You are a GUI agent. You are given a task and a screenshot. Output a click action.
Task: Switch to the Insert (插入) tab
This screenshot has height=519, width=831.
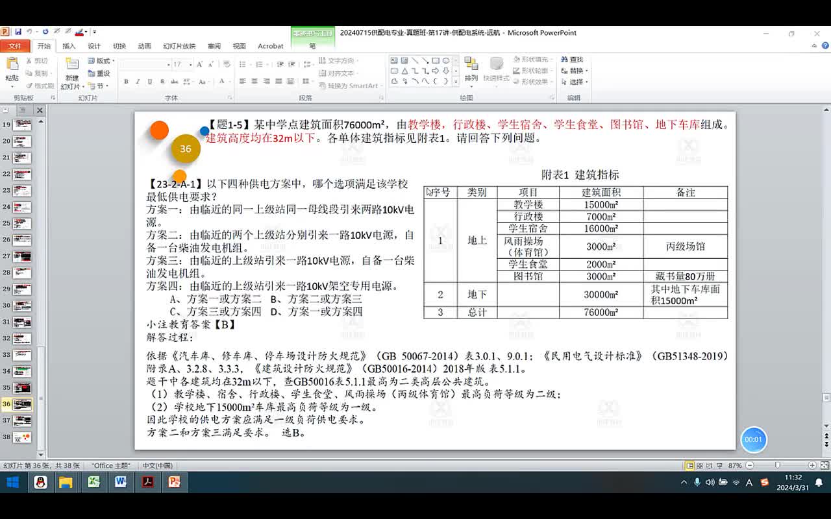[x=69, y=46]
